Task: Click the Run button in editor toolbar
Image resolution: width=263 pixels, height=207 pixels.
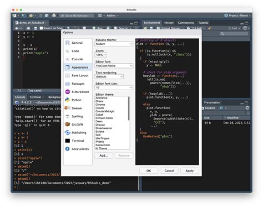Action: pos(98,28)
